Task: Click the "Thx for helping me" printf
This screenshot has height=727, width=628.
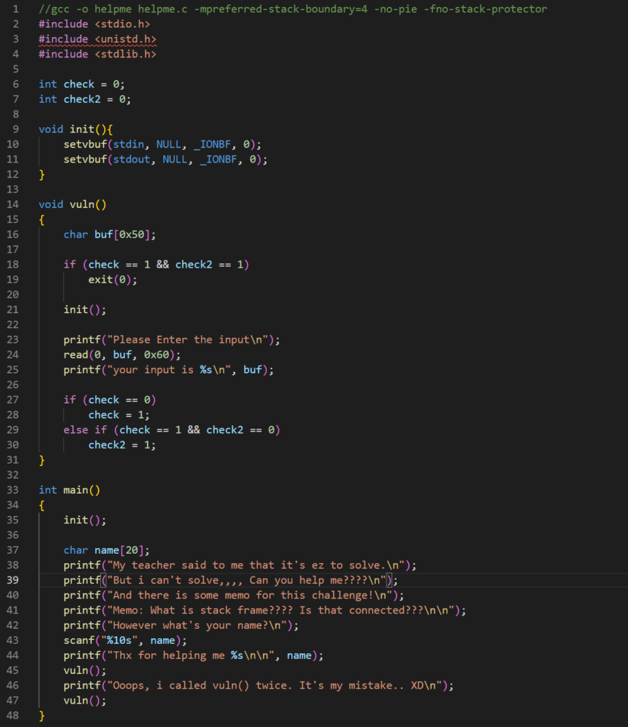Action: point(193,655)
